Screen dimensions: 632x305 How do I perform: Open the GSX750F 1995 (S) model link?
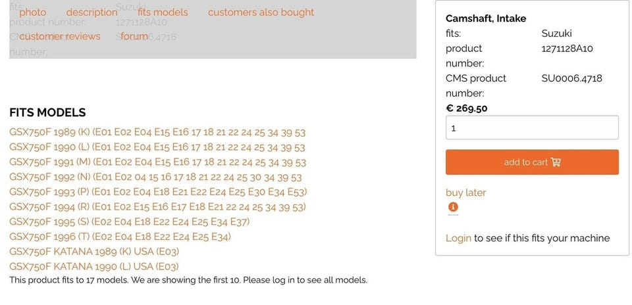point(130,222)
